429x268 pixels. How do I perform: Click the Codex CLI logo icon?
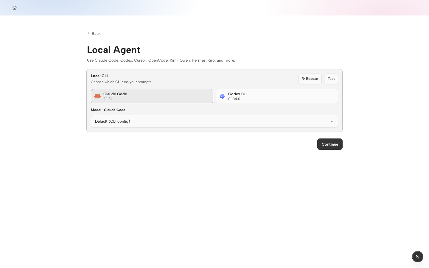(x=222, y=96)
